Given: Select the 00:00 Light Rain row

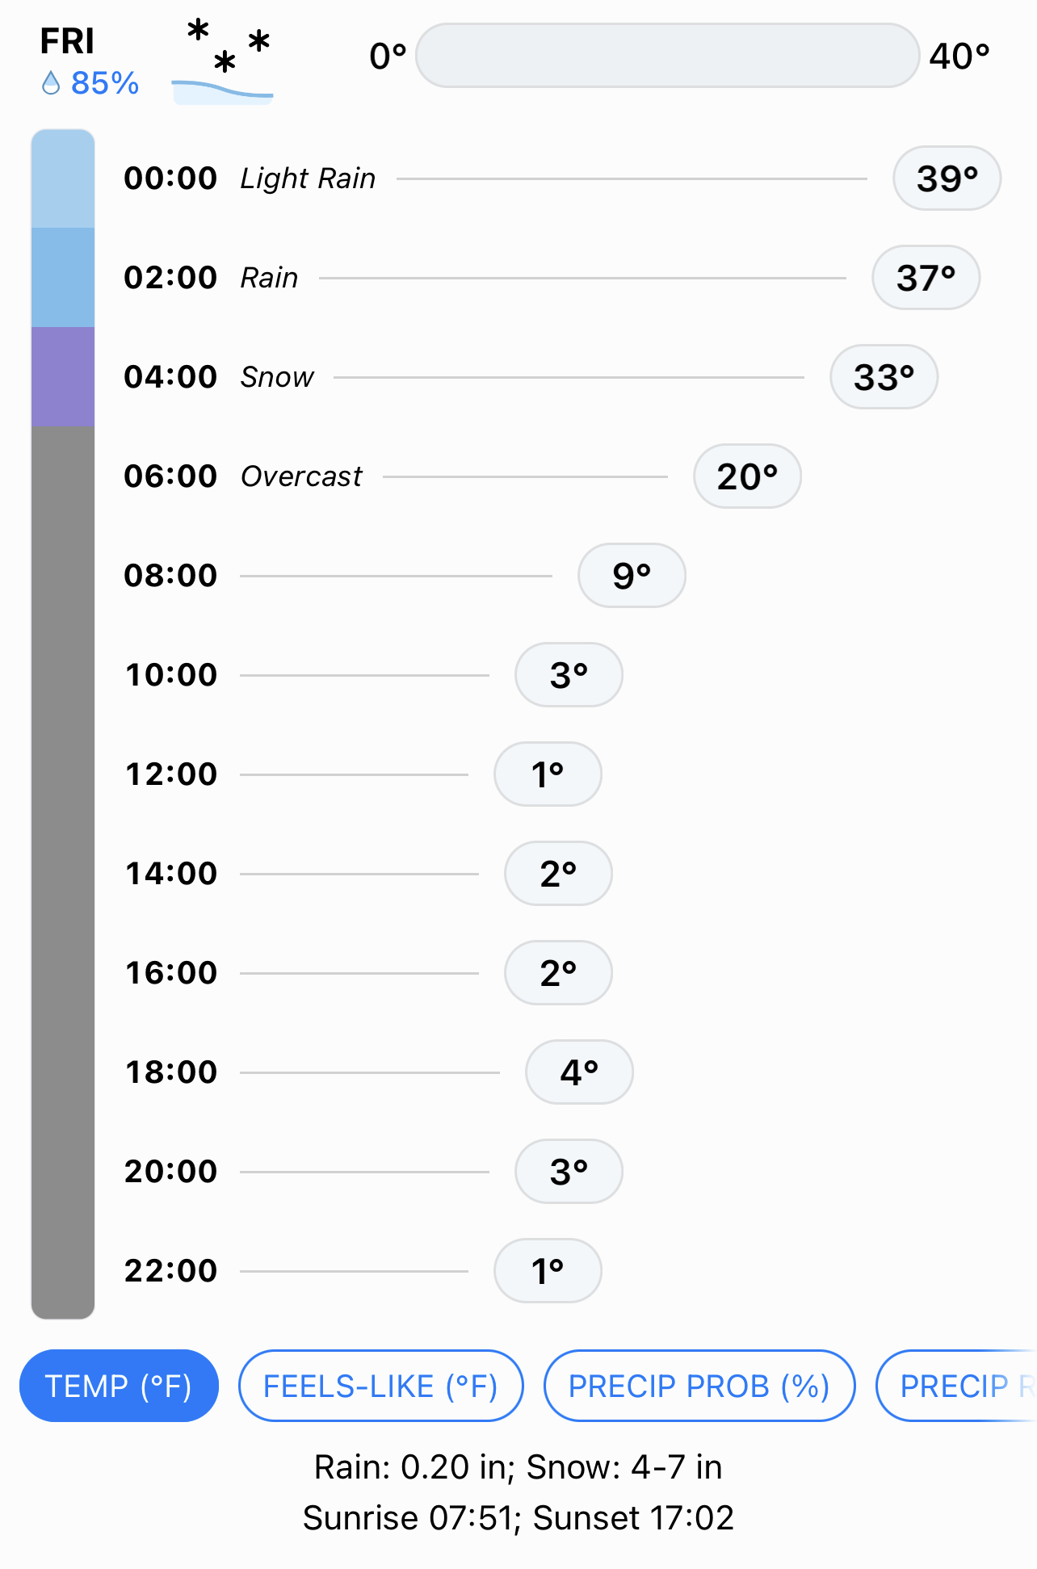Looking at the screenshot, I should click(562, 178).
